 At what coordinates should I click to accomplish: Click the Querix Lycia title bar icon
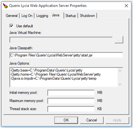click(5, 6)
